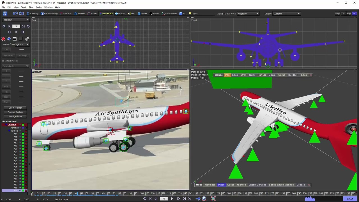Viewport: 359px width, 202px height.
Task: Go to next key in left panel
Action: (23, 26)
